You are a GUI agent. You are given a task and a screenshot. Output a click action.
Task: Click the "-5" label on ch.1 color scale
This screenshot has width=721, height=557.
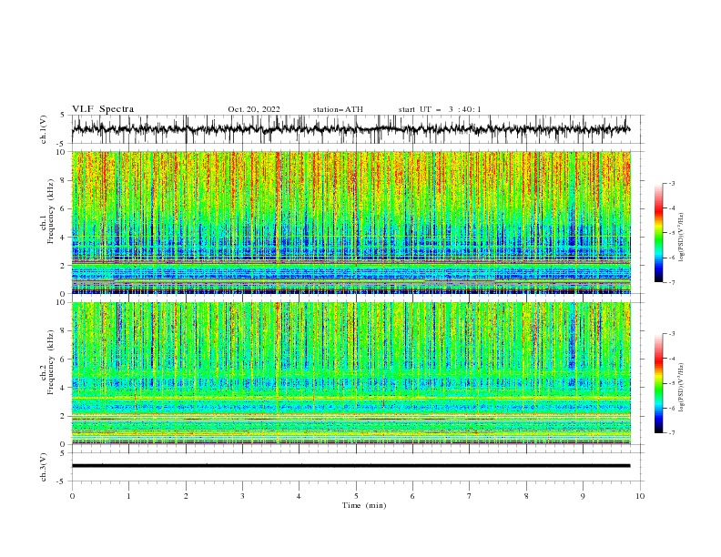[x=672, y=233]
